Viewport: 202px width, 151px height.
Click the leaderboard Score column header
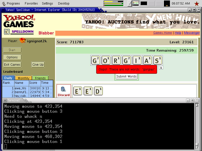(x=35, y=83)
